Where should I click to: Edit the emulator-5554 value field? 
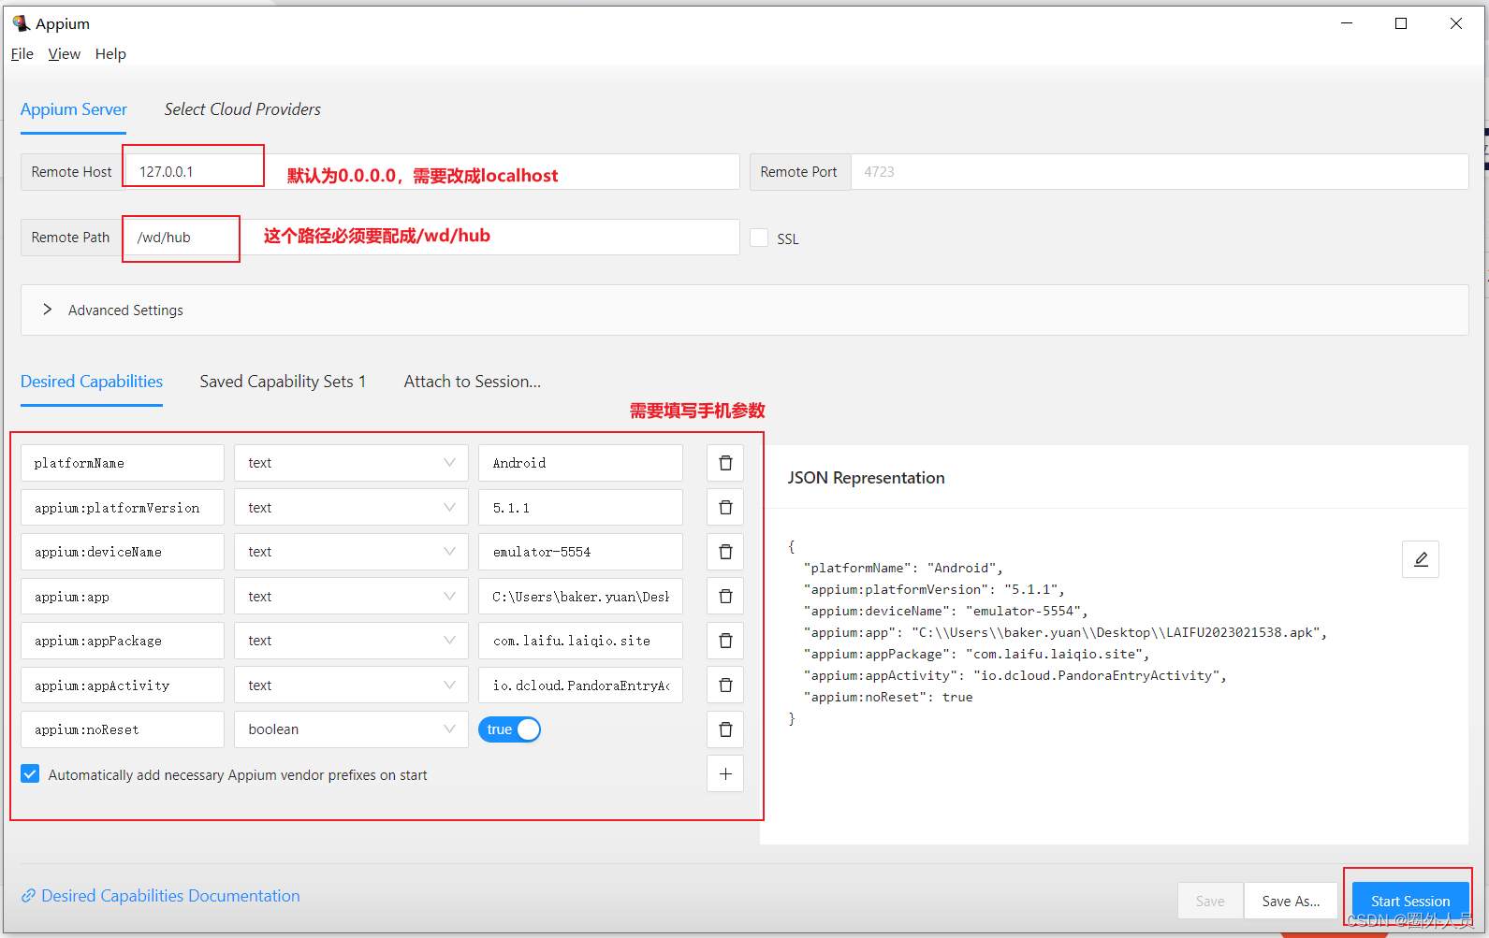tap(580, 552)
